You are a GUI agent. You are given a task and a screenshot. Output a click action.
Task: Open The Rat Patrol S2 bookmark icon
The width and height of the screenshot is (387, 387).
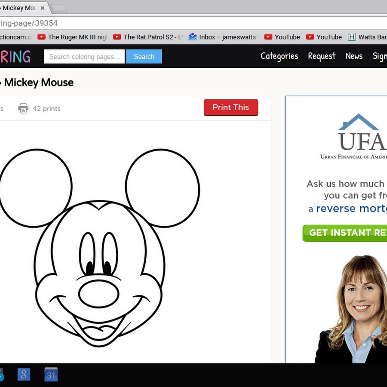[117, 37]
